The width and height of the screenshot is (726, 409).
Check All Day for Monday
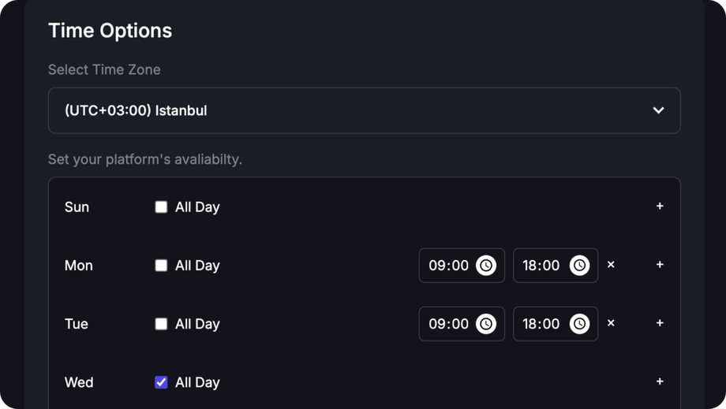point(161,266)
